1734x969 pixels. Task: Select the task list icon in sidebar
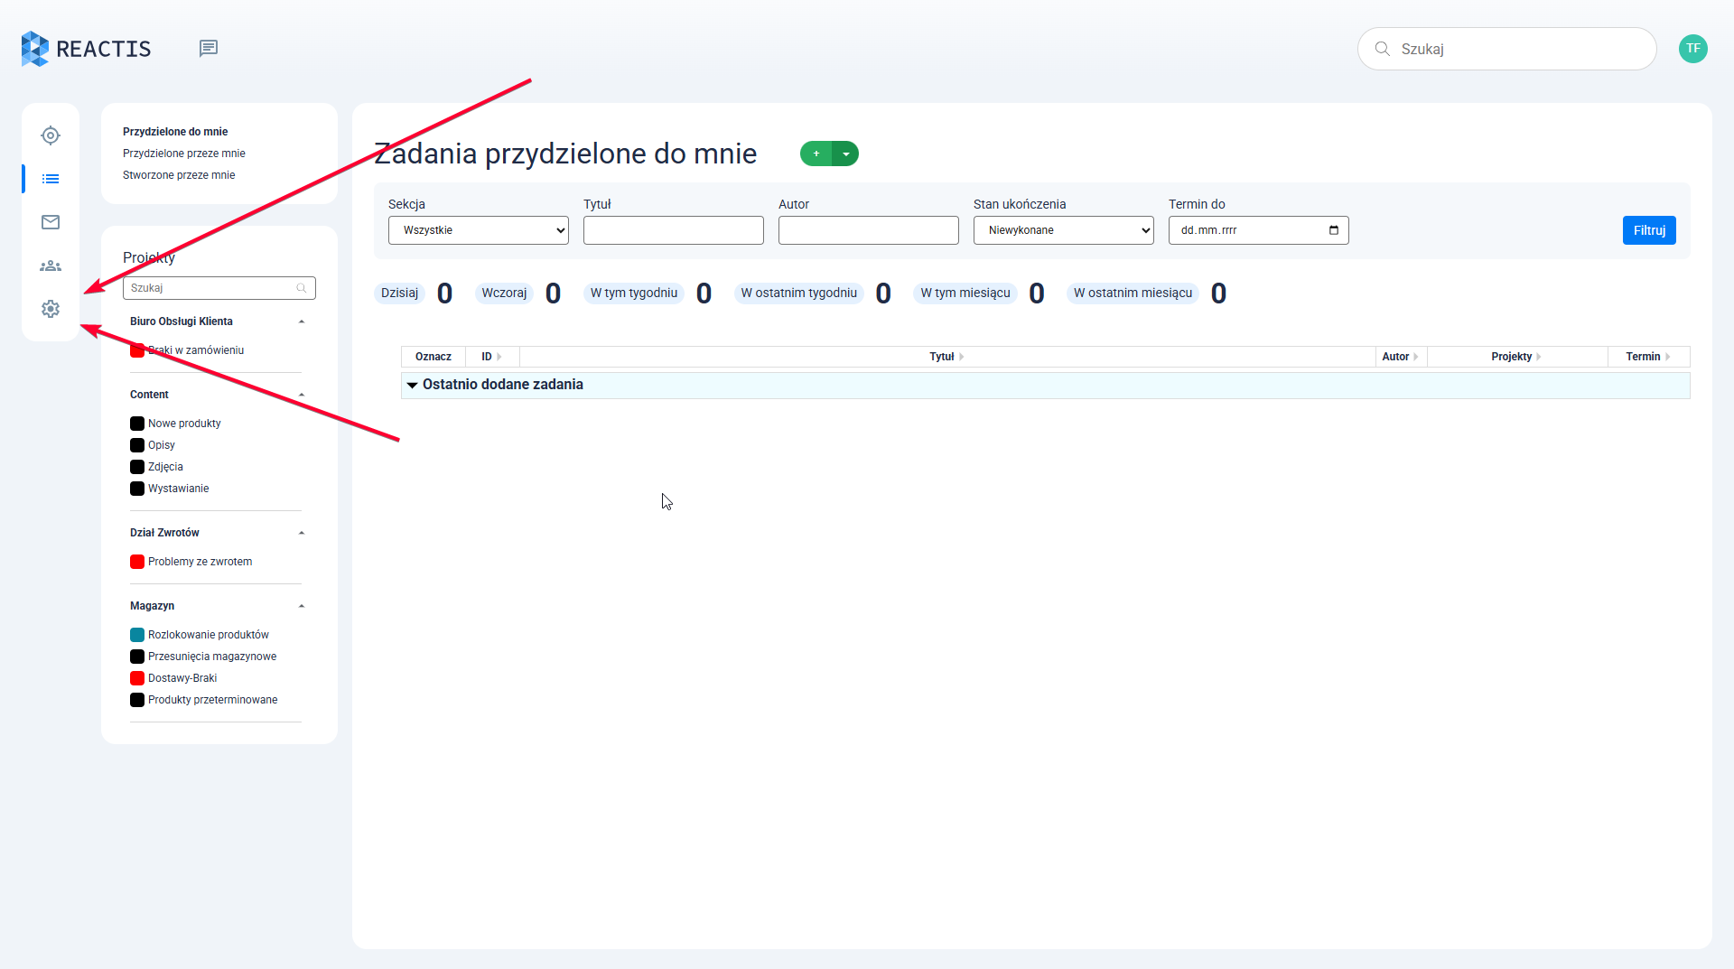pyautogui.click(x=51, y=179)
